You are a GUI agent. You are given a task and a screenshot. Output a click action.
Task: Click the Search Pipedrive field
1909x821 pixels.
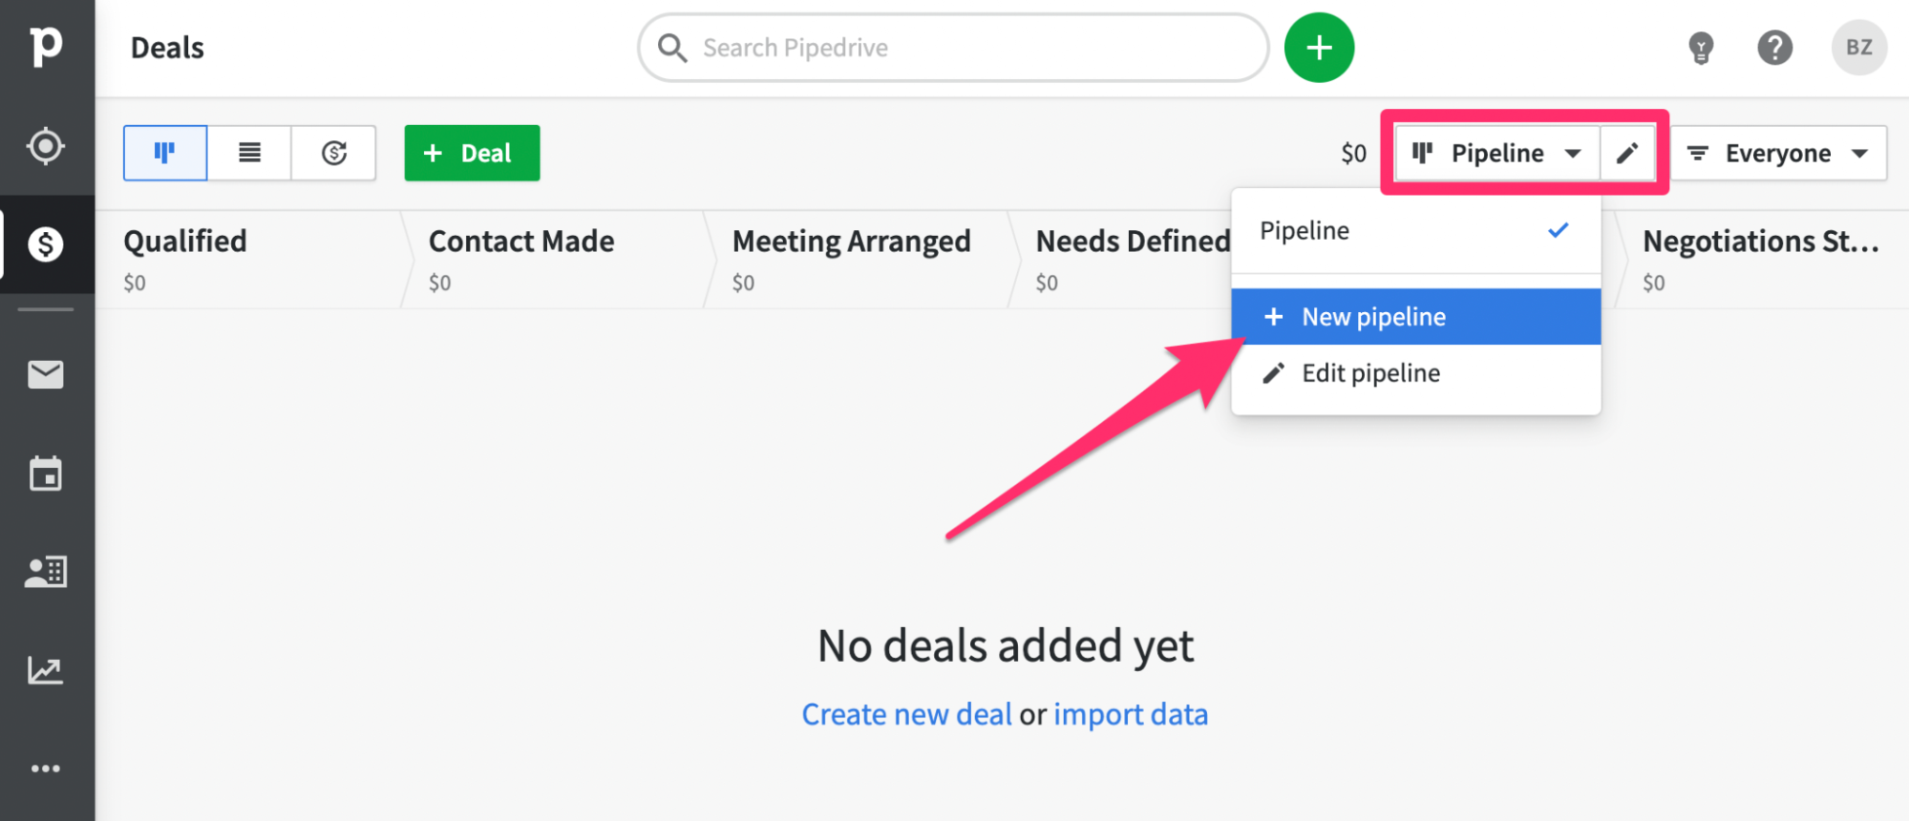[x=953, y=48]
